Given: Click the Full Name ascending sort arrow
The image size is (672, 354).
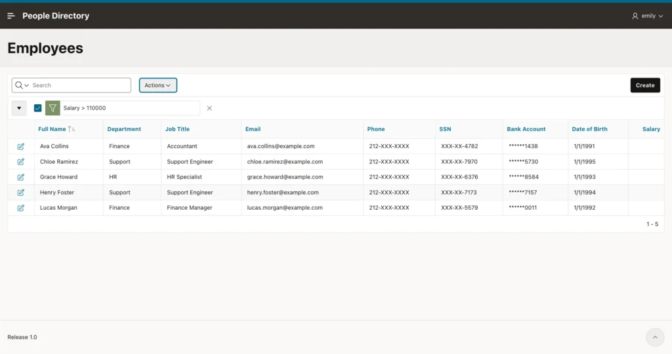Looking at the screenshot, I should [71, 129].
